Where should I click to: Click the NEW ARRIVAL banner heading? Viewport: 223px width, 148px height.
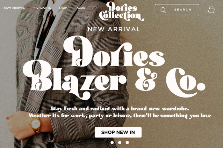[114, 29]
